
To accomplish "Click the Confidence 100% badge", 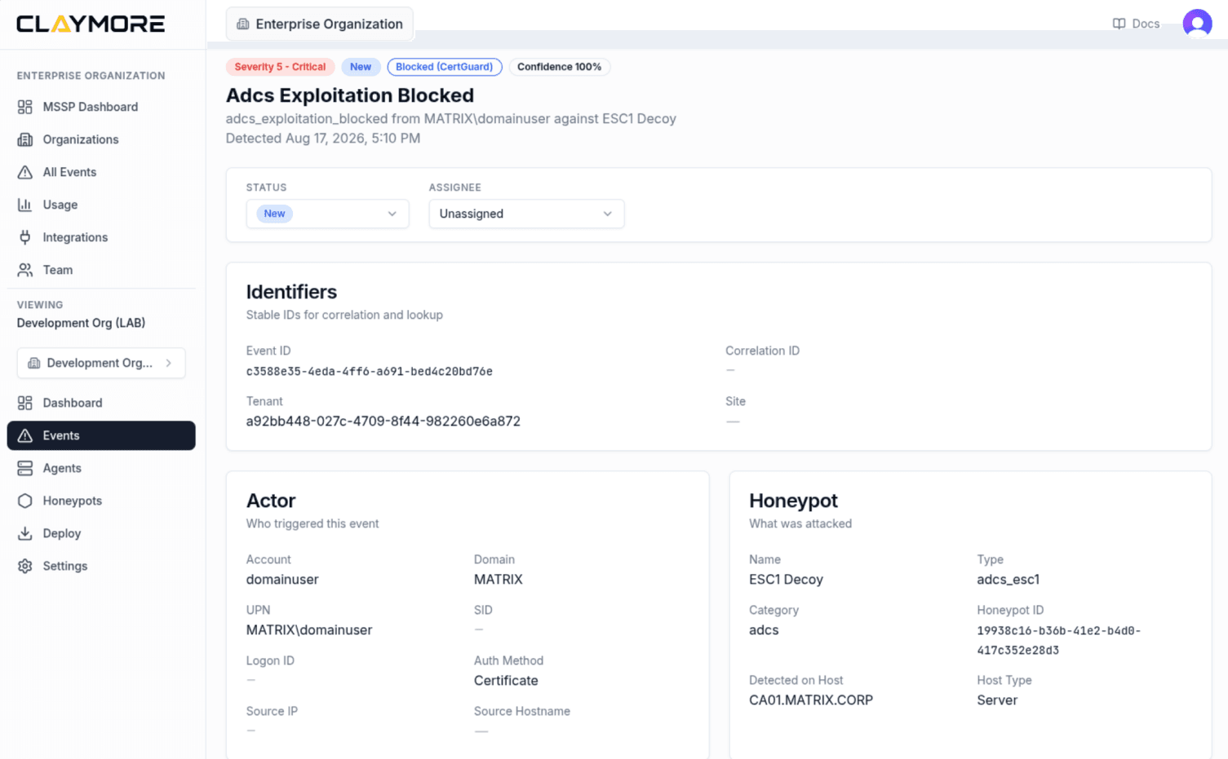I will [559, 67].
